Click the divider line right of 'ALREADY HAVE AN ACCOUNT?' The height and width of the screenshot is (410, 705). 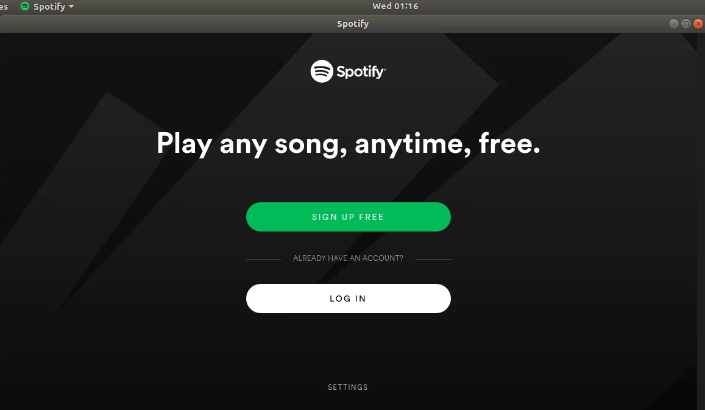point(433,259)
